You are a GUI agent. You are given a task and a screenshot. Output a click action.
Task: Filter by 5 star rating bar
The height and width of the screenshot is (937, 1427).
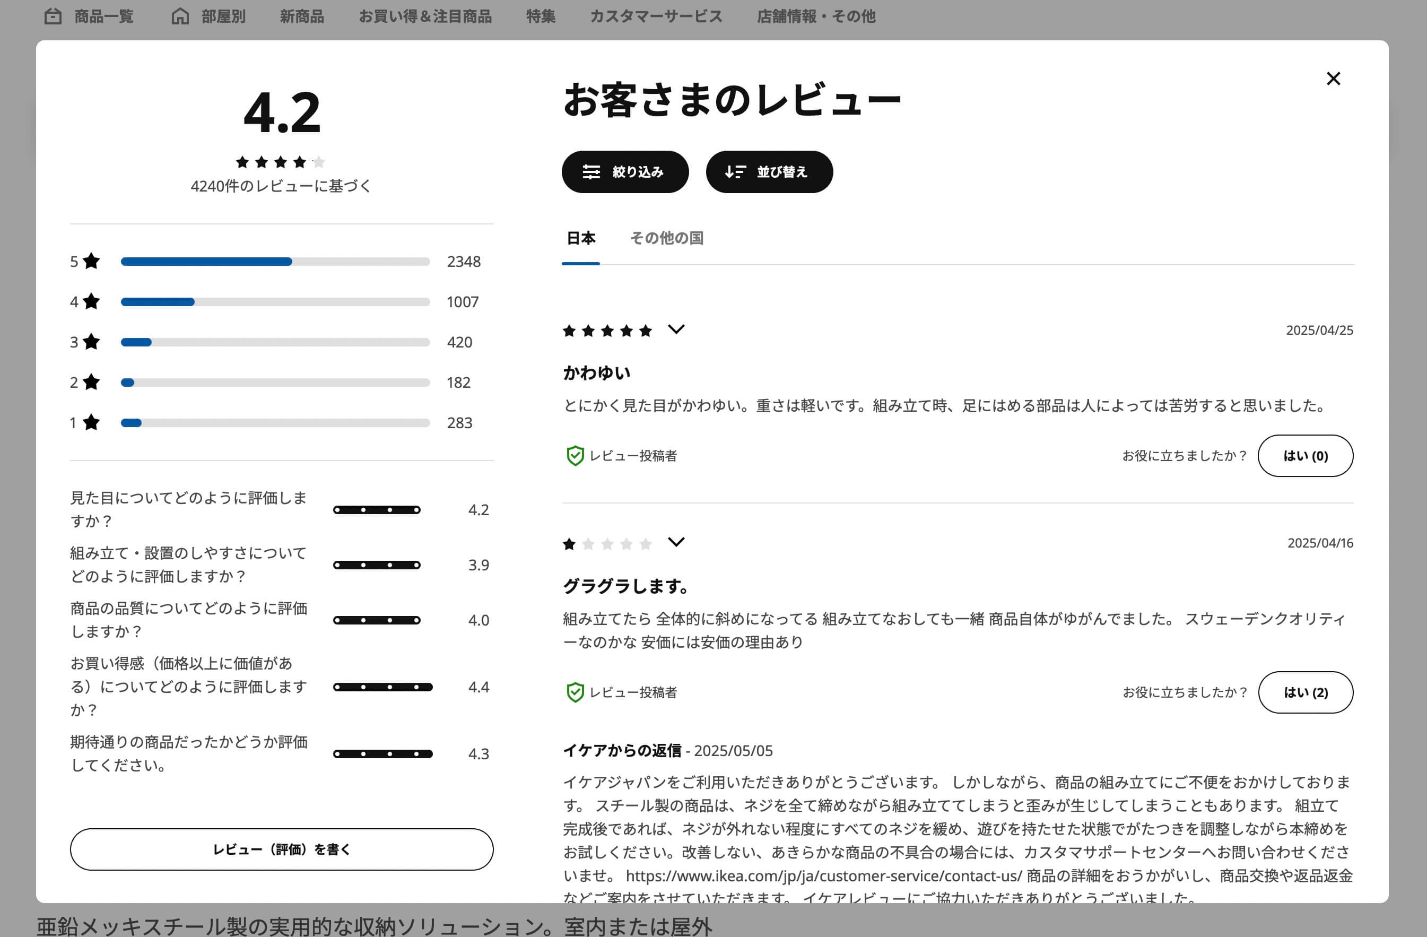tap(275, 262)
